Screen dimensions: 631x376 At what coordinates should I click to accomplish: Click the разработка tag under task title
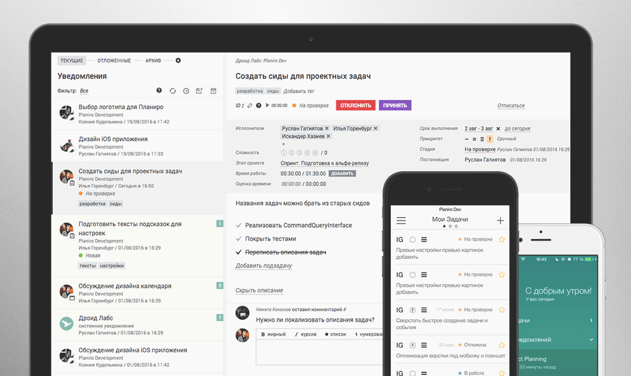pos(250,91)
